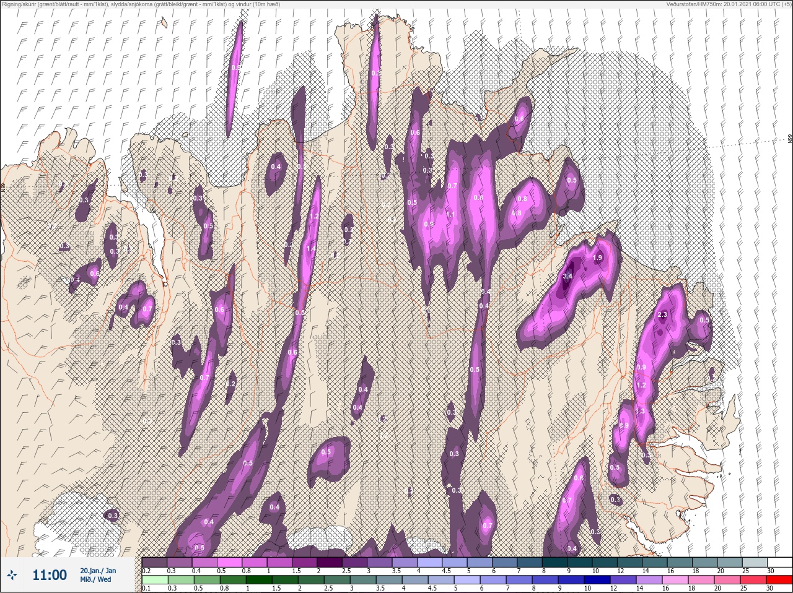Click the Veðurstofan logo icon beside the time
The height and width of the screenshot is (593, 793).
[12, 575]
